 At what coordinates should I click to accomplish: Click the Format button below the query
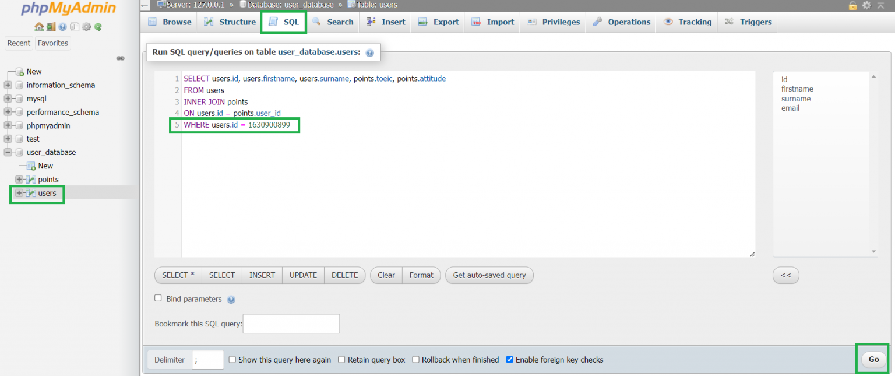(x=421, y=275)
